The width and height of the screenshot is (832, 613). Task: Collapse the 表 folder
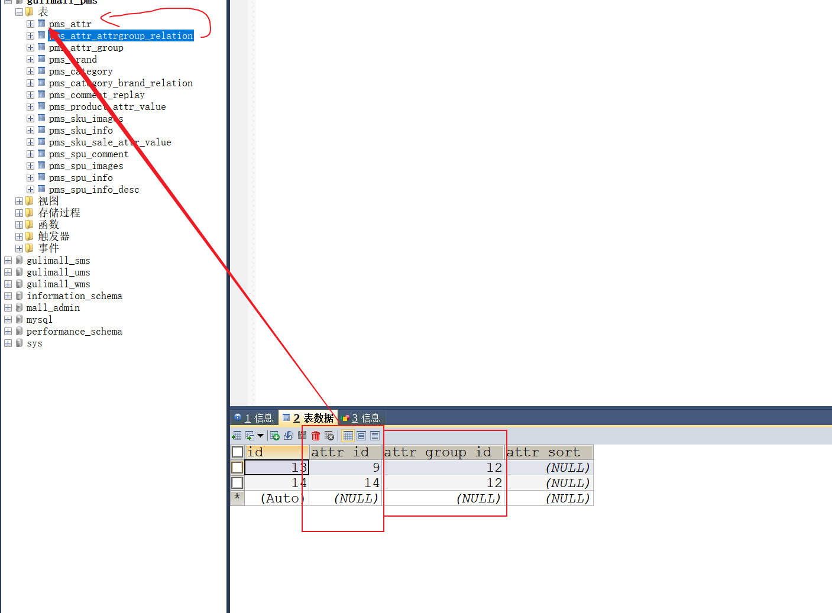[19, 12]
